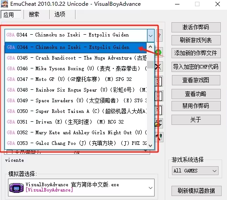Click the 刷新游戏列表 button
The image size is (227, 200).
click(x=196, y=40)
